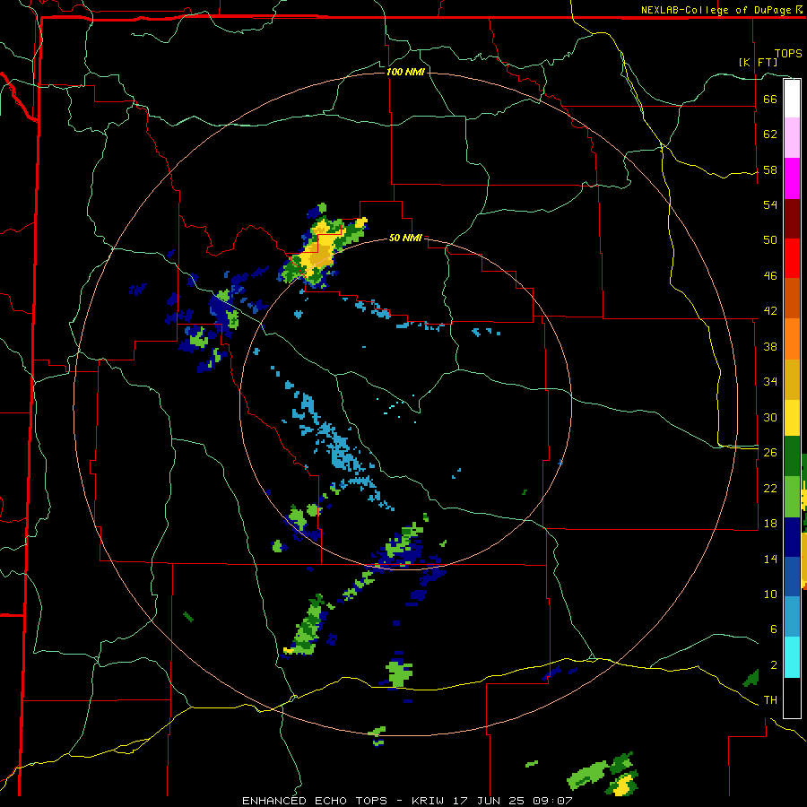The image size is (807, 807).
Task: Pick the dark red legend swatch
Action: click(792, 219)
